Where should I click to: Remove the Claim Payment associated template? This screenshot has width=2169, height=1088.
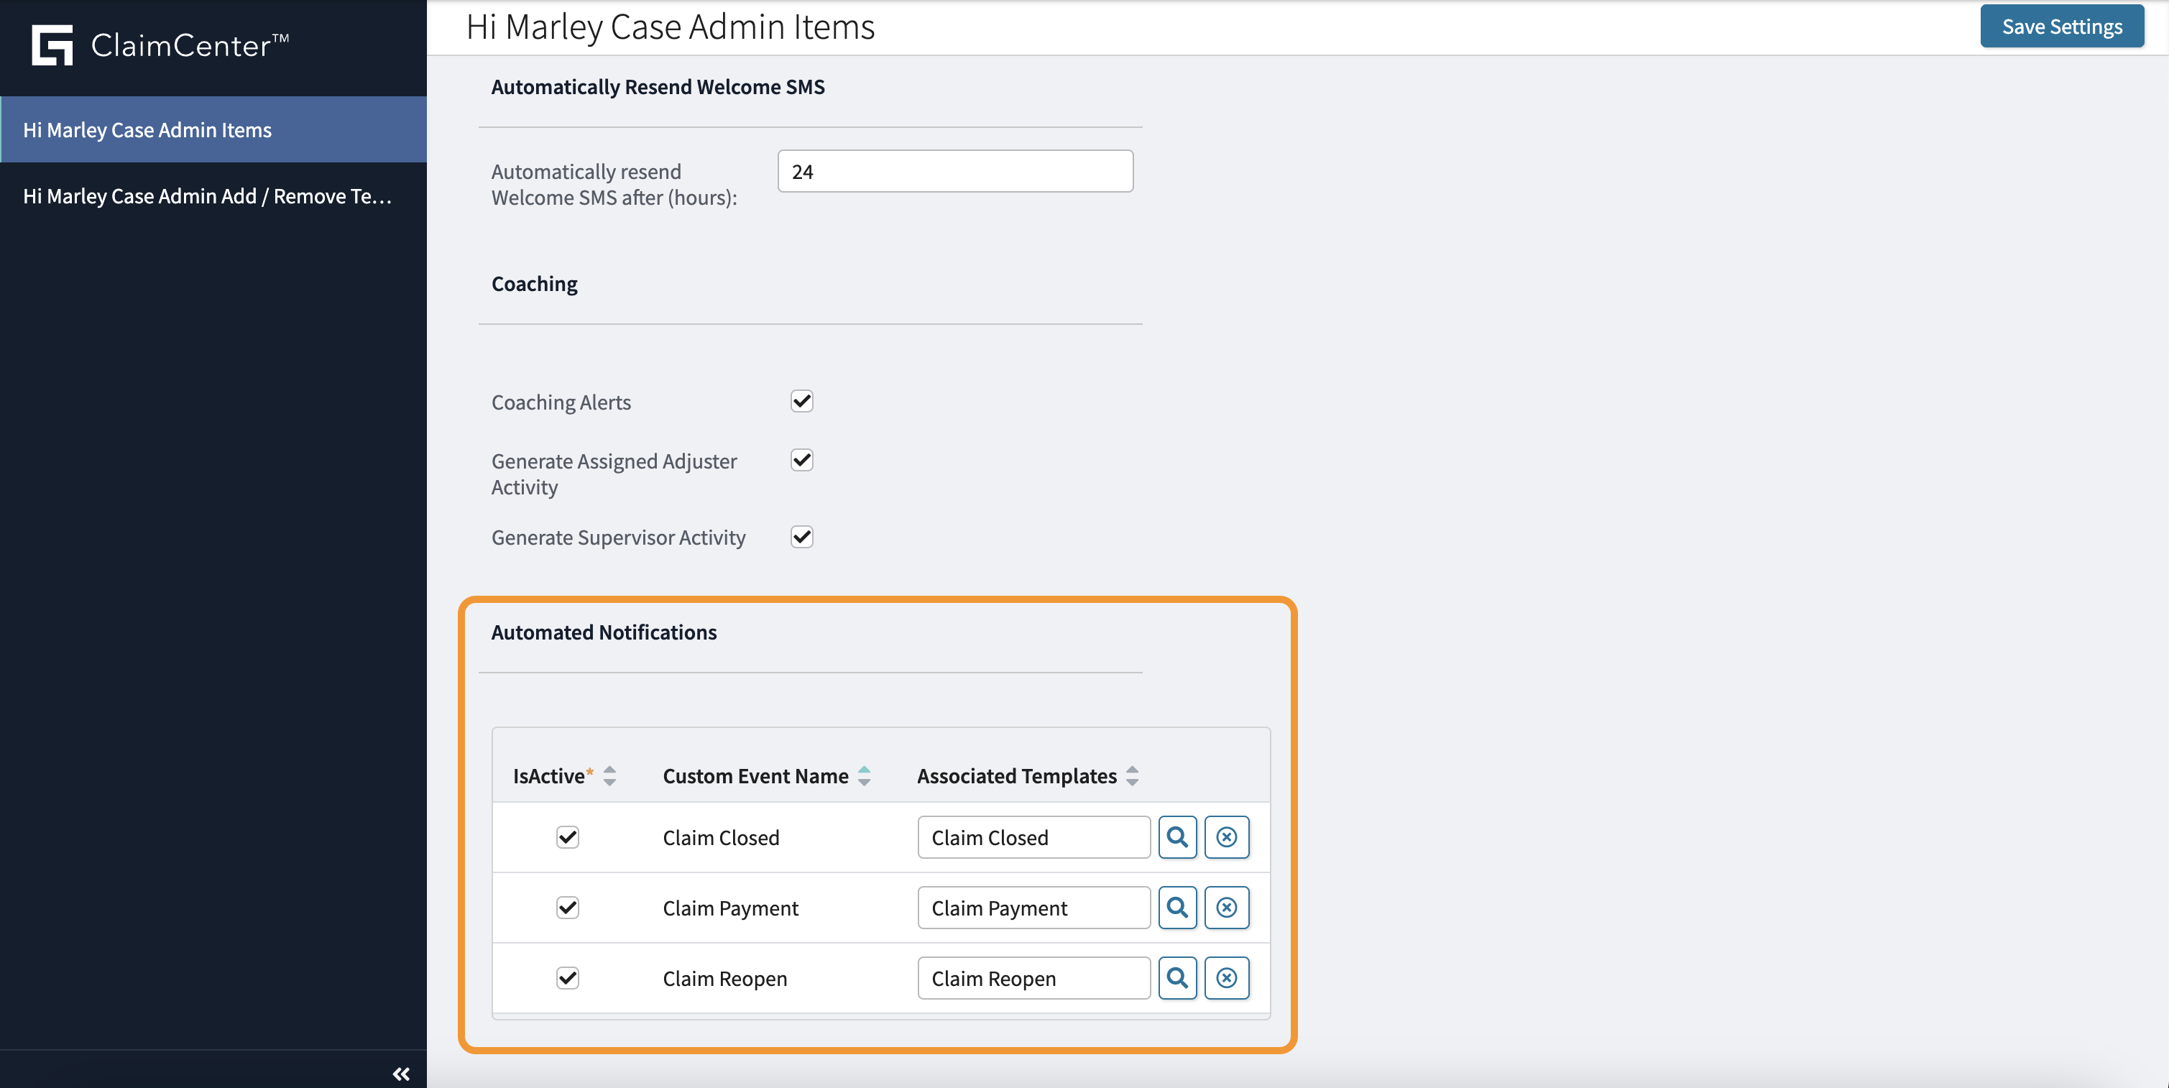coord(1227,907)
